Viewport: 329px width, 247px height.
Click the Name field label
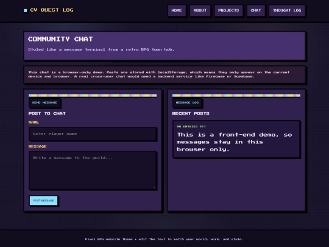pos(34,122)
